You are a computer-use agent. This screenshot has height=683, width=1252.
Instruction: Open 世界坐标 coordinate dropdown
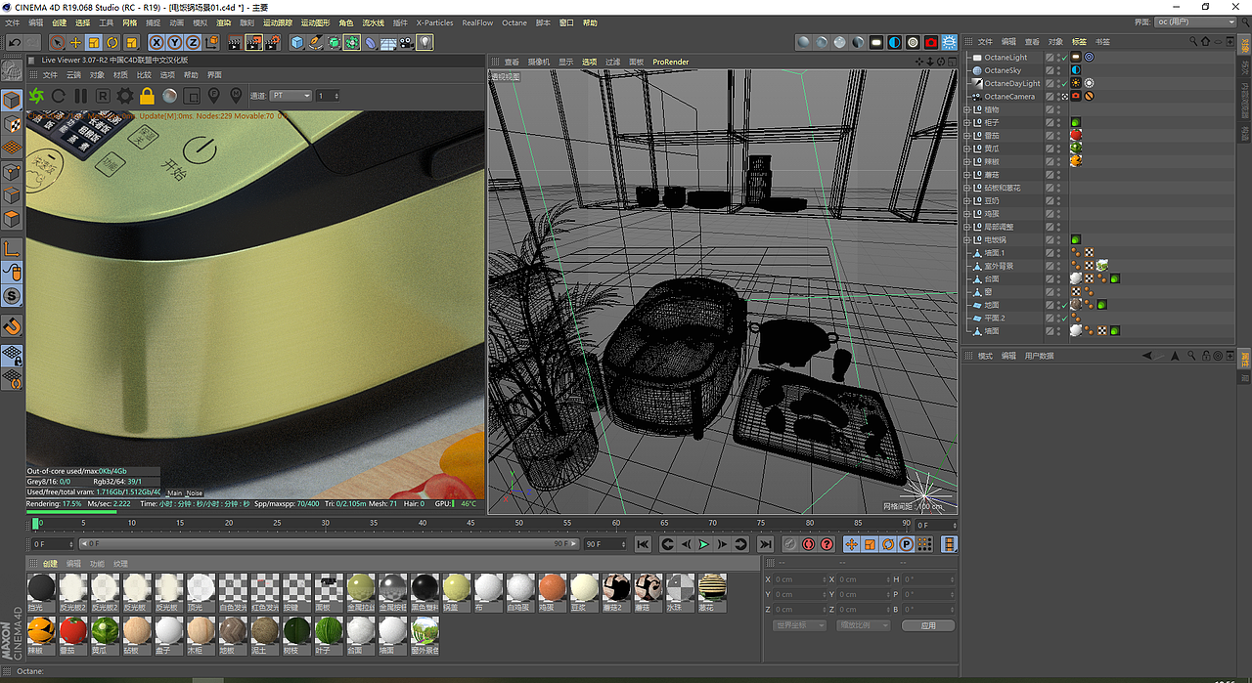(799, 625)
